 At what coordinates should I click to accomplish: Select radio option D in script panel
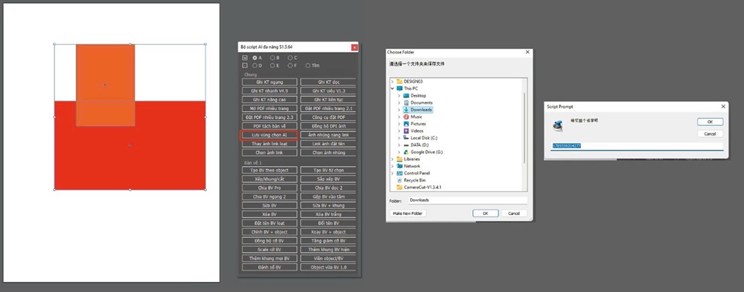point(255,66)
